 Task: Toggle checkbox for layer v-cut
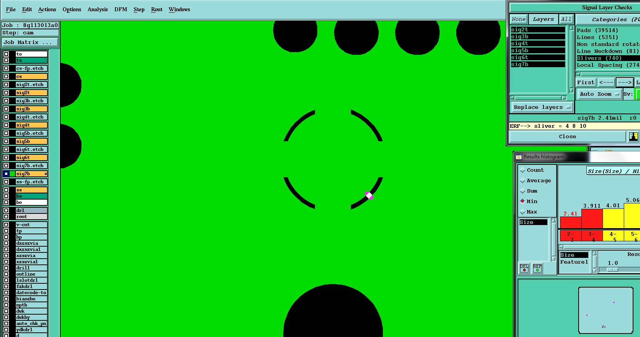point(6,225)
